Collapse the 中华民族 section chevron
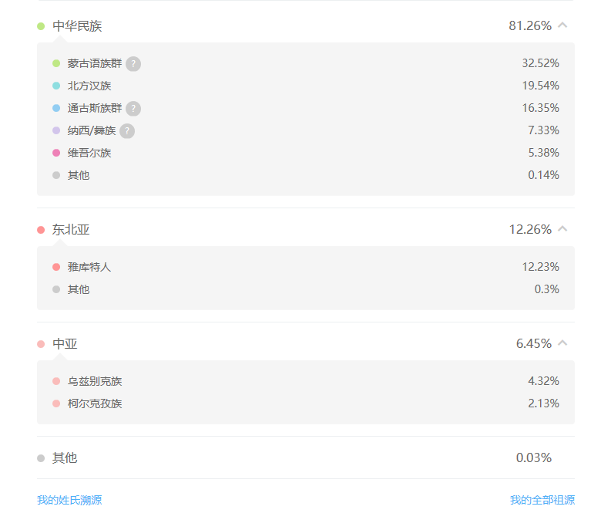This screenshot has height=530, width=611. pyautogui.click(x=562, y=25)
